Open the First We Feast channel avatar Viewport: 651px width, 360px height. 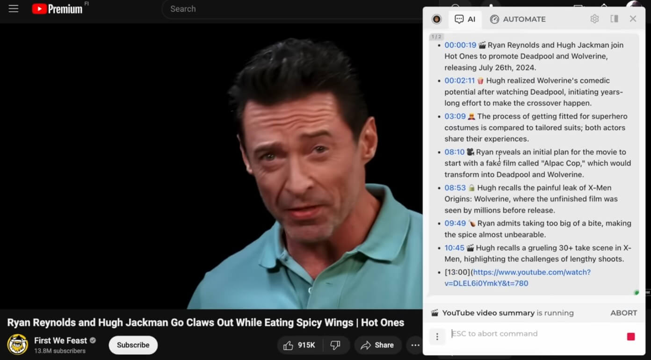click(17, 345)
